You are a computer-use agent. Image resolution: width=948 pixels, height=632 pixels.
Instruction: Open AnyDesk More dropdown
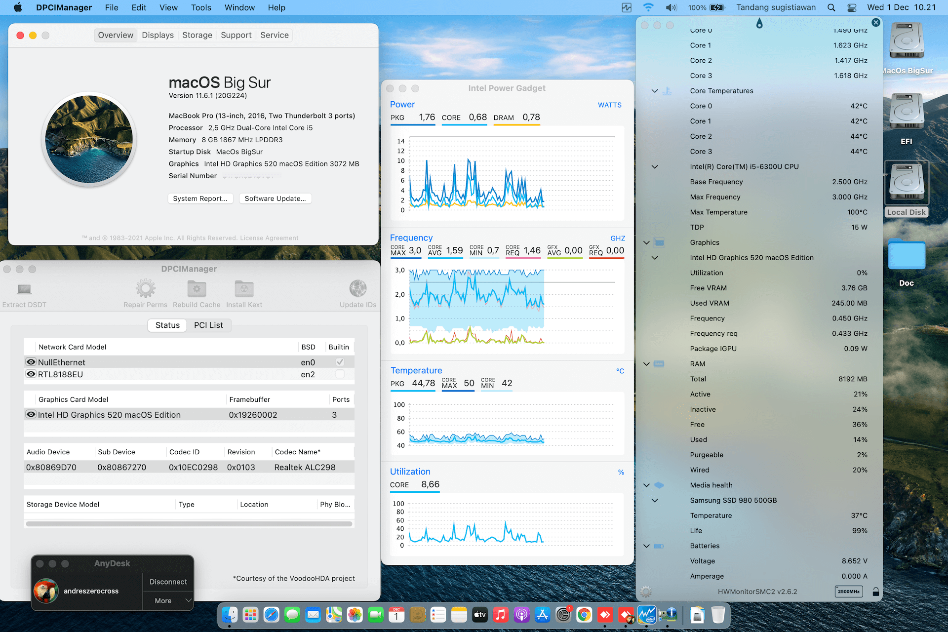pyautogui.click(x=168, y=601)
